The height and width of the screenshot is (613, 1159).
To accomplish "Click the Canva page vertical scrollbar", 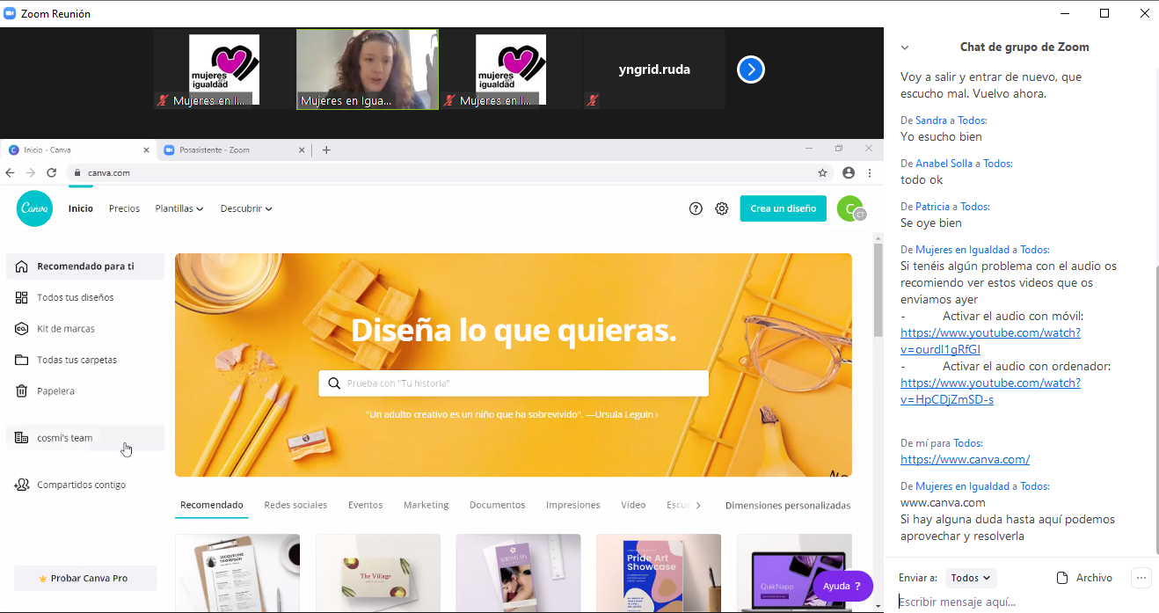I will click(x=878, y=290).
